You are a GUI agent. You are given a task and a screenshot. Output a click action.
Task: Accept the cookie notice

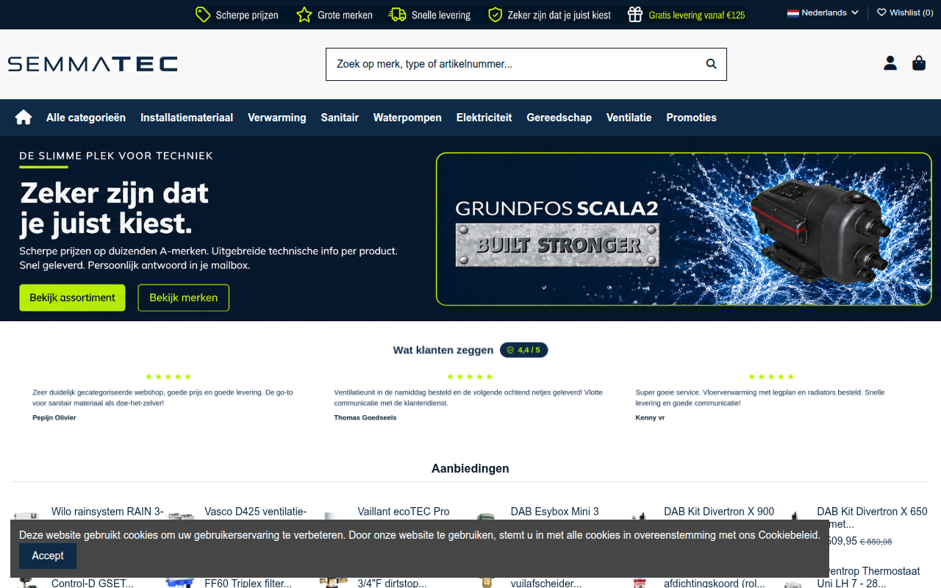pos(48,556)
